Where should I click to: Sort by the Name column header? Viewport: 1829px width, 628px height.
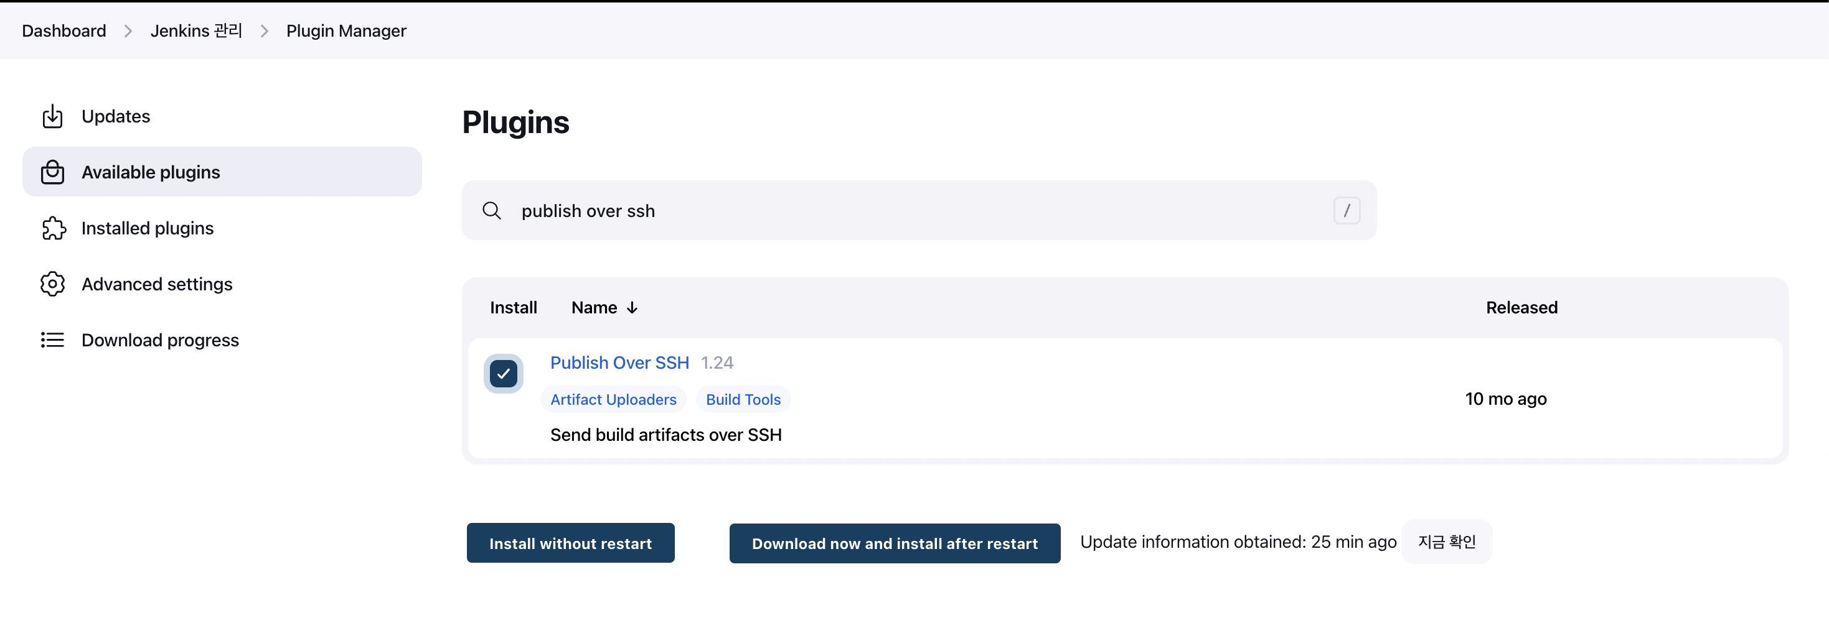604,308
